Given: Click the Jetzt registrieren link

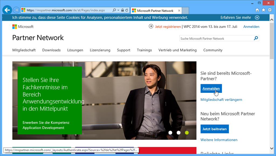Looking at the screenshot, I should [x=168, y=27].
